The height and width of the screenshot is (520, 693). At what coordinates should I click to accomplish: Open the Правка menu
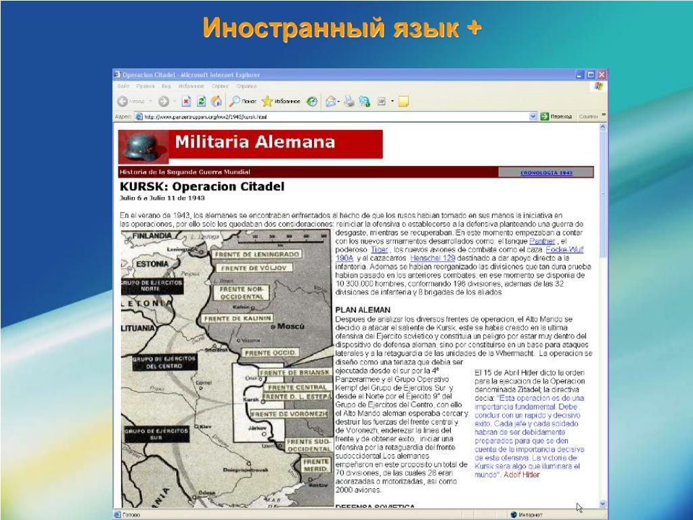coord(146,86)
